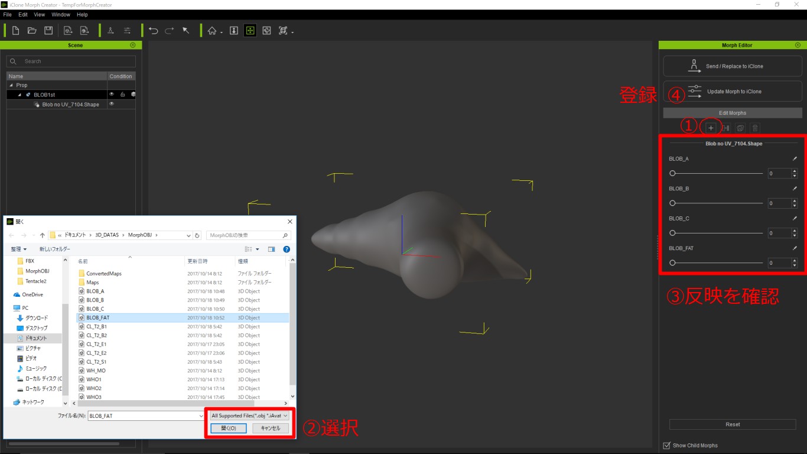
Task: Click the Redo arrow in the toolbar
Action: click(x=170, y=31)
